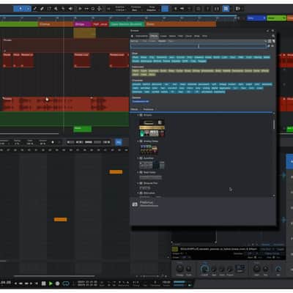Click the Browser search magnifier icon
This screenshot has width=293, height=293.
coord(273,36)
